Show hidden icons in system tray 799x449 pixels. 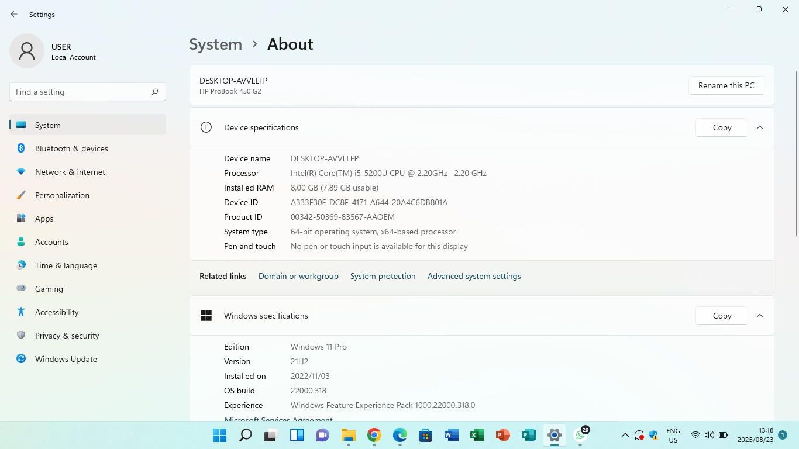point(625,435)
